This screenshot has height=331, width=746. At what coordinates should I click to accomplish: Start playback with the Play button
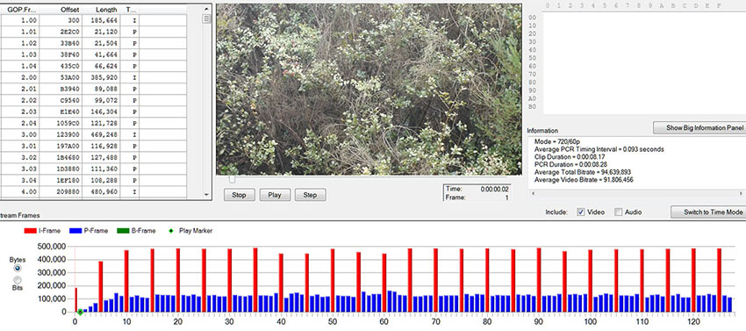pos(275,195)
